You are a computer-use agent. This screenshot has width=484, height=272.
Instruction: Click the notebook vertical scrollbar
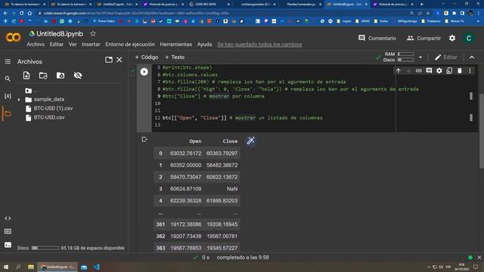click(x=481, y=131)
